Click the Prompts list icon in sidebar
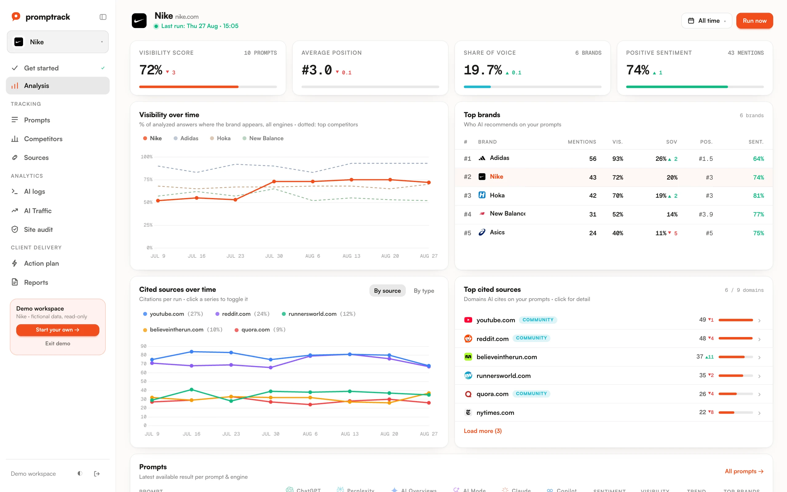This screenshot has width=787, height=492. (x=15, y=120)
